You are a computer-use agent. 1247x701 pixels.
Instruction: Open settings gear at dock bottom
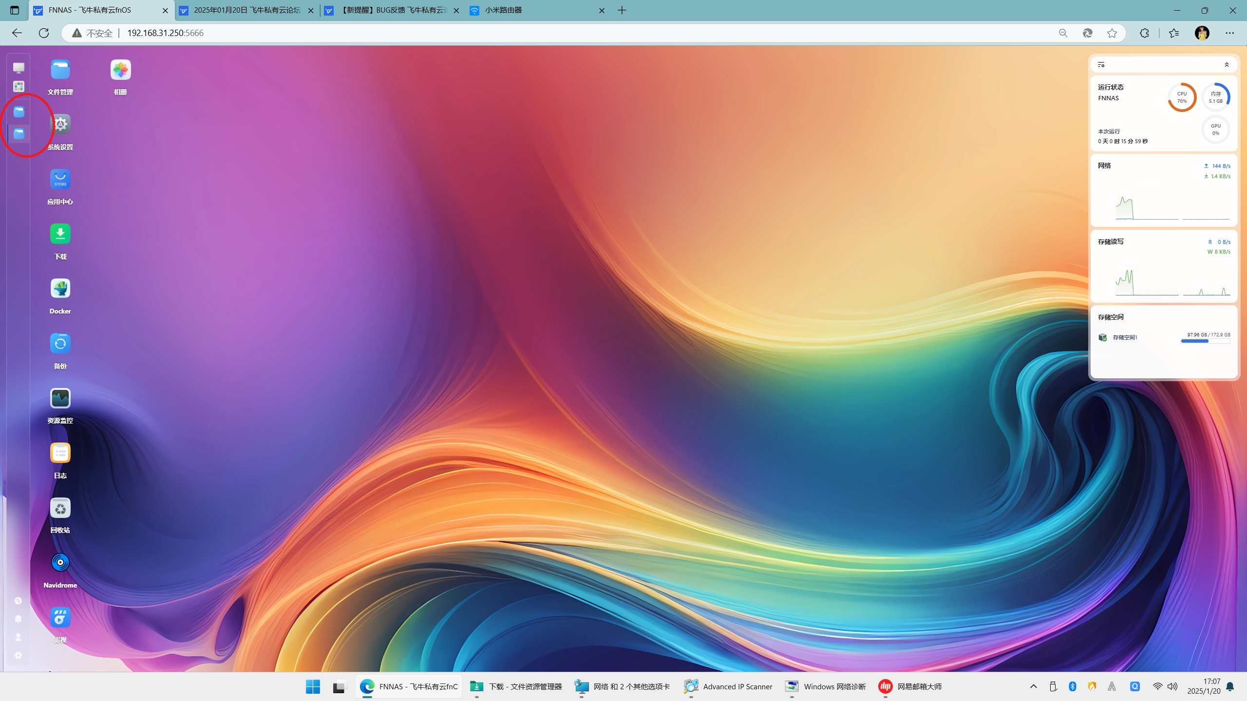click(x=18, y=655)
